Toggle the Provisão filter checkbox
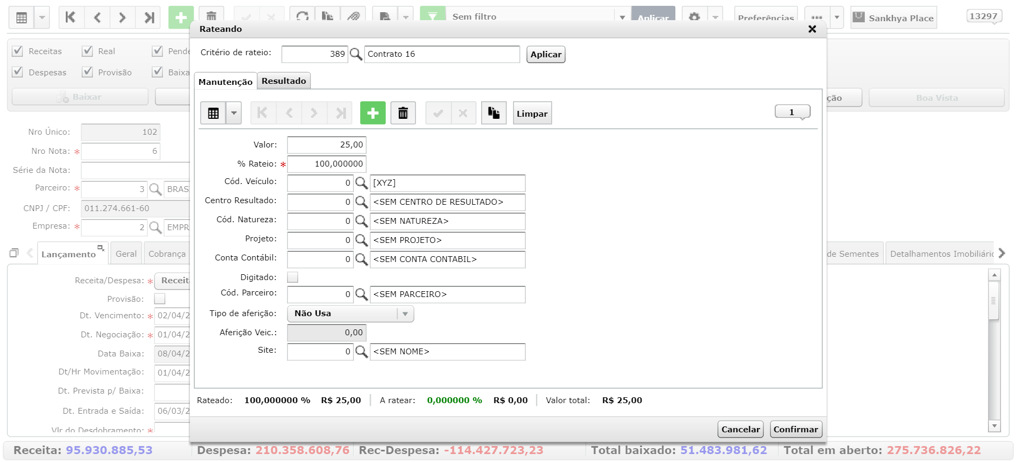 pyautogui.click(x=88, y=72)
